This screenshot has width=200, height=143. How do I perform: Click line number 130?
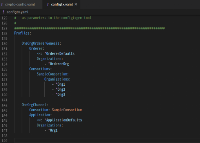click(x=4, y=44)
